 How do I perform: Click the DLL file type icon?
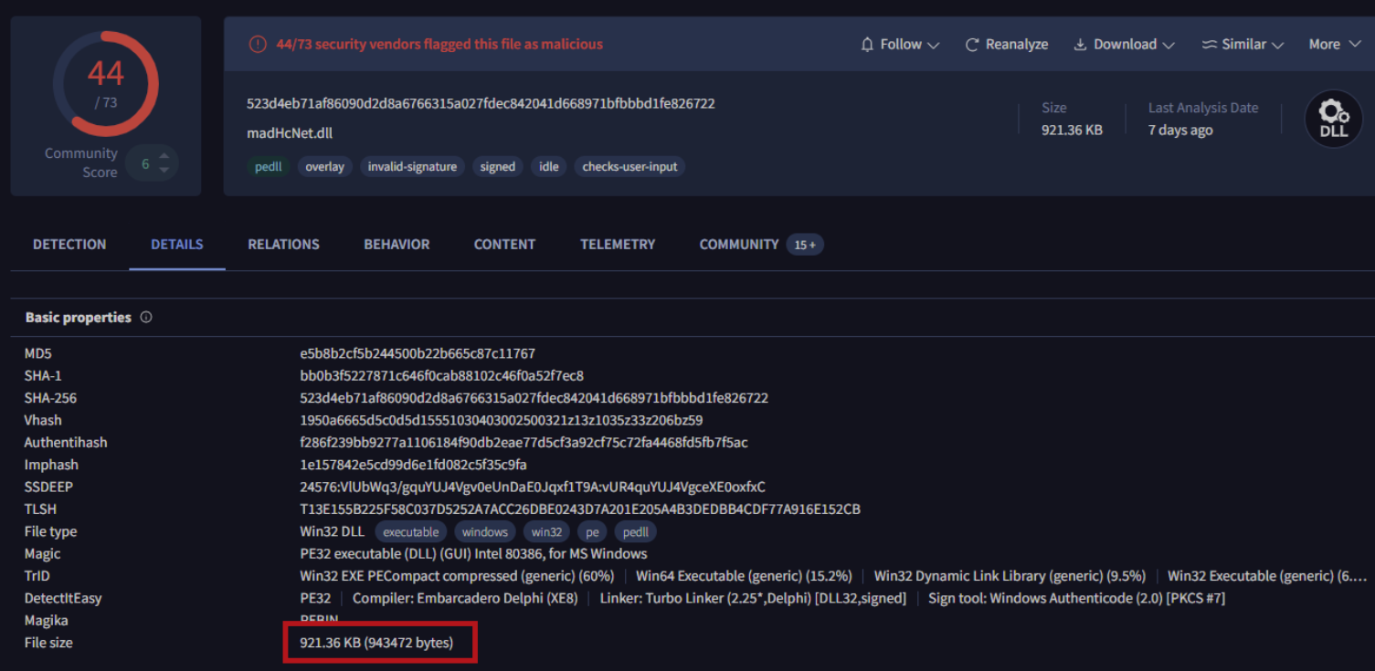(x=1333, y=120)
